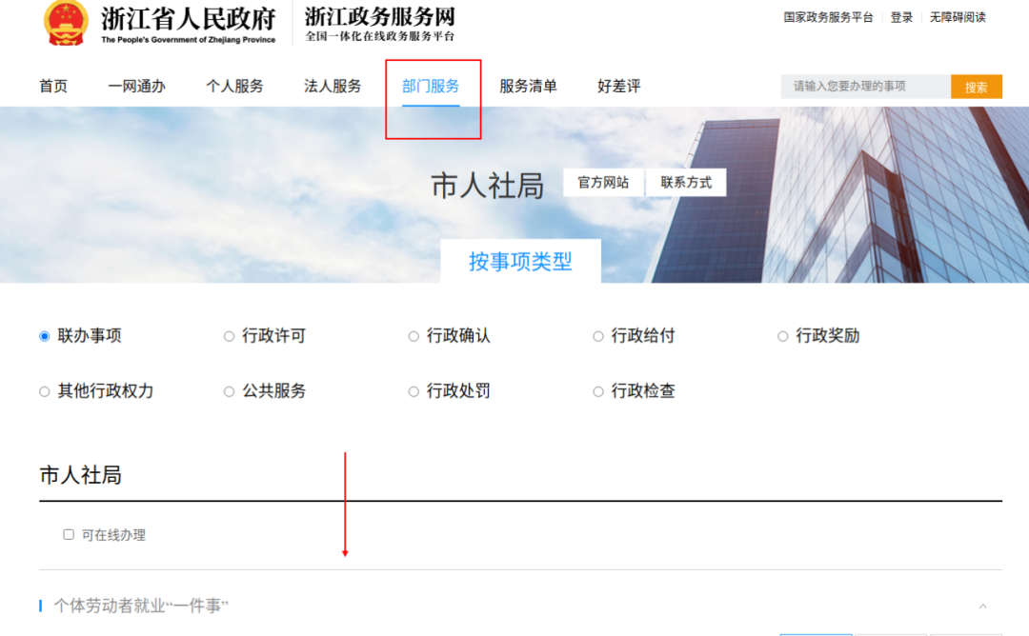Collapse the 个体劳动者就业 section chevron
Image resolution: width=1029 pixels, height=636 pixels.
pos(982,606)
